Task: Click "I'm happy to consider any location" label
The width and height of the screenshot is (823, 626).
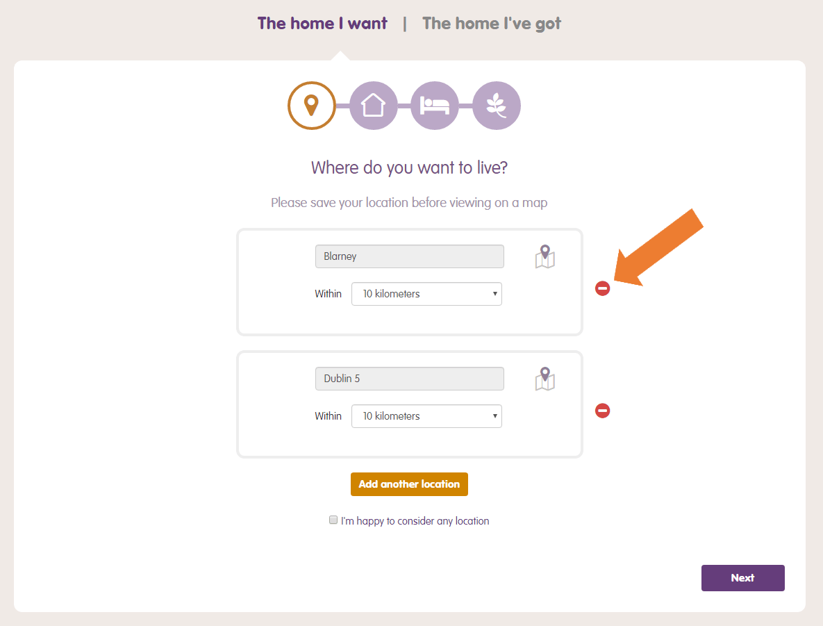Action: pos(415,521)
